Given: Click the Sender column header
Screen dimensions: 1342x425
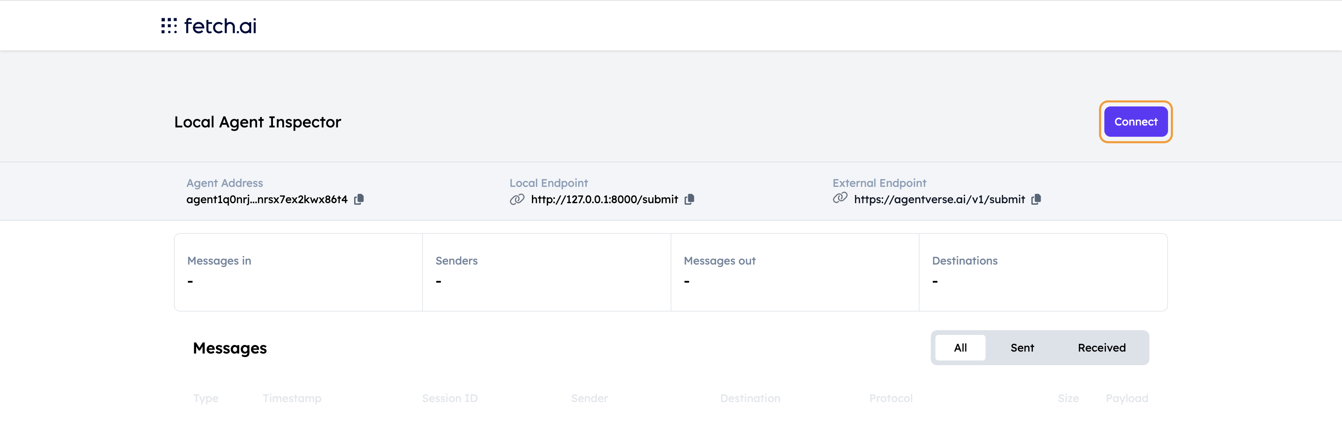Looking at the screenshot, I should click(x=589, y=399).
